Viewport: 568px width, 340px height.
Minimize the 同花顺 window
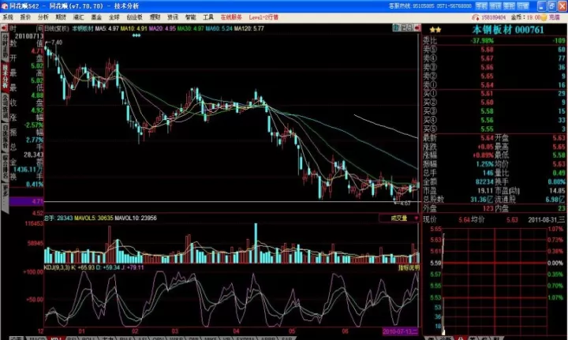coord(541,6)
